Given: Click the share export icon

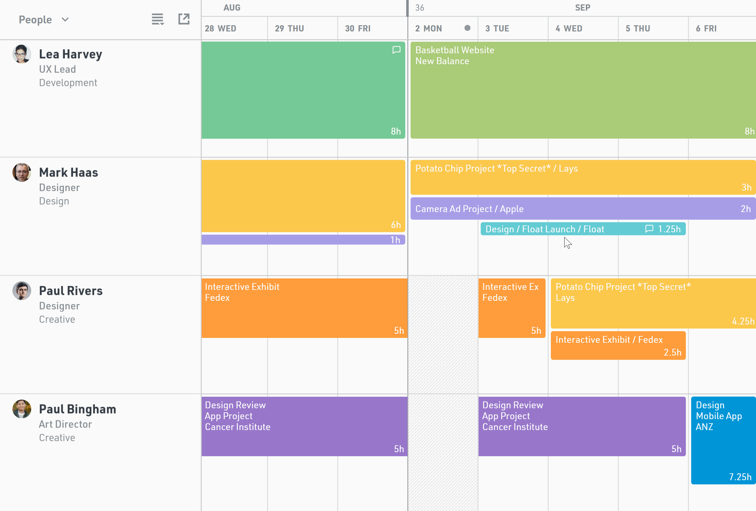Looking at the screenshot, I should (x=184, y=19).
